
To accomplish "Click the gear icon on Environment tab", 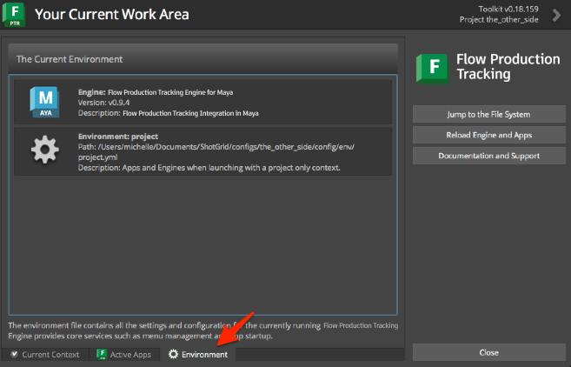I will [x=173, y=354].
